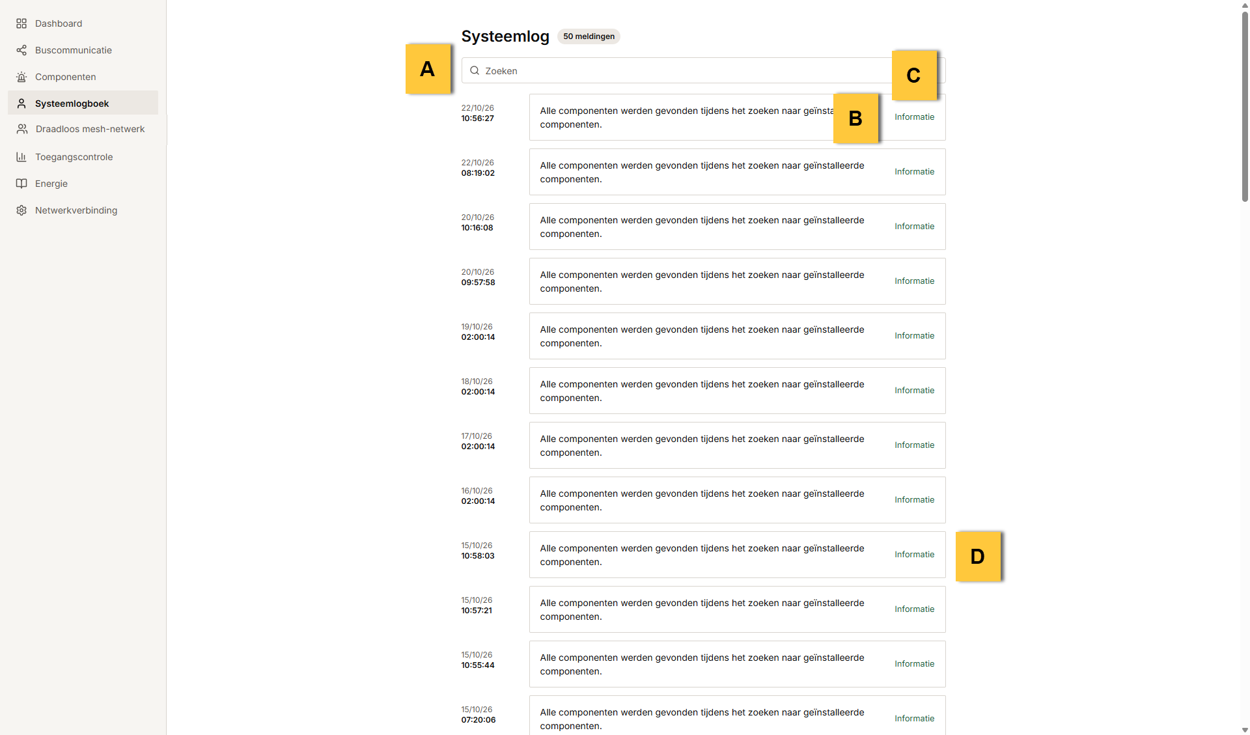This screenshot has width=1250, height=735.
Task: Select the log message dated 17/10/26
Action: (737, 445)
